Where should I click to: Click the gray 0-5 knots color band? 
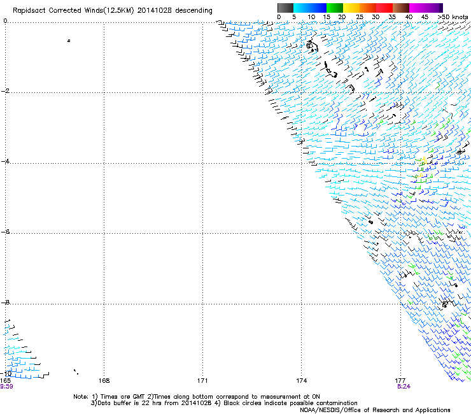(285, 8)
